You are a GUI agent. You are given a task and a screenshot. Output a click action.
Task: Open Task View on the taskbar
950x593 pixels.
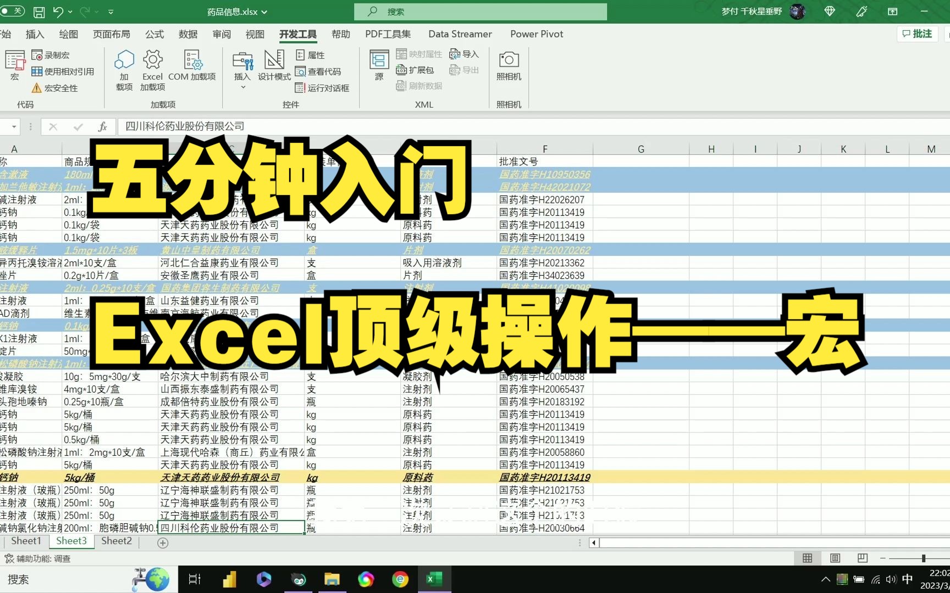pos(195,579)
